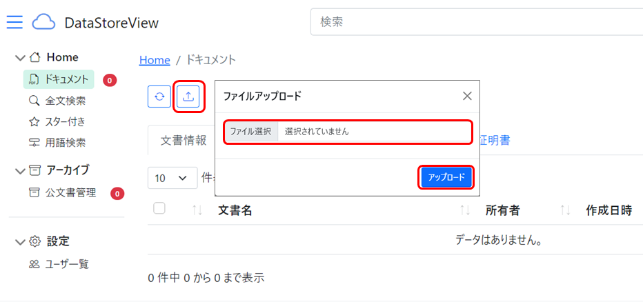643x302 pixels.
Task: Click the blue アップロード button
Action: pyautogui.click(x=446, y=178)
